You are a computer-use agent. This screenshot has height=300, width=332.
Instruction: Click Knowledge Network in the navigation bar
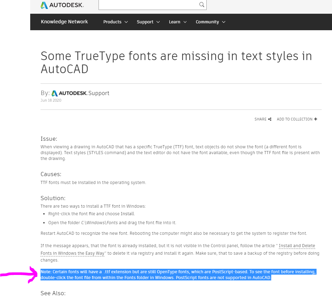click(64, 22)
